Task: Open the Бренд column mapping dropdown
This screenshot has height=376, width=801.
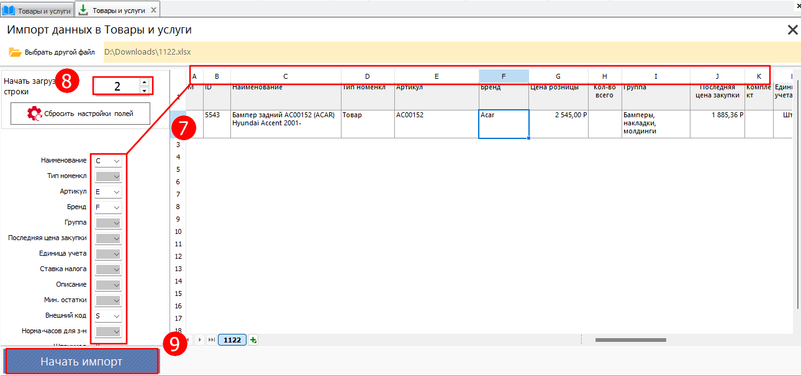Action: point(117,207)
